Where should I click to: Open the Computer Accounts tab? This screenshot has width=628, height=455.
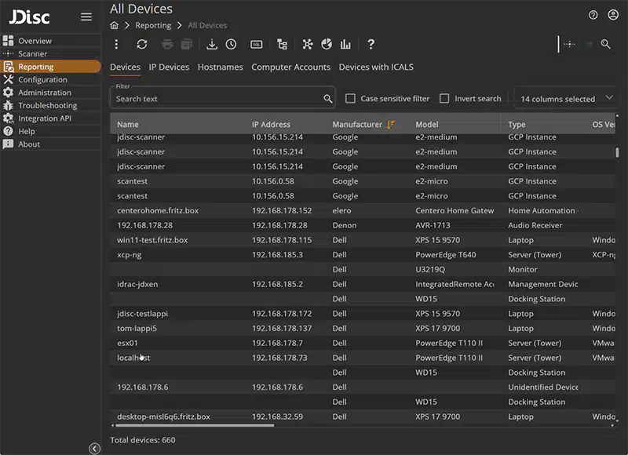(290, 67)
